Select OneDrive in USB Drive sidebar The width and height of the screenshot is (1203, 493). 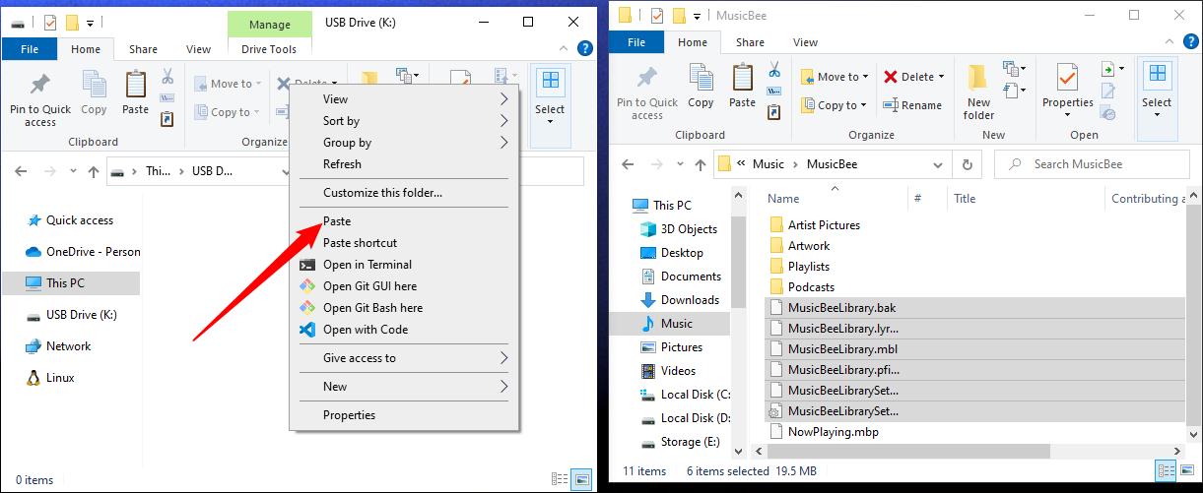(x=83, y=252)
